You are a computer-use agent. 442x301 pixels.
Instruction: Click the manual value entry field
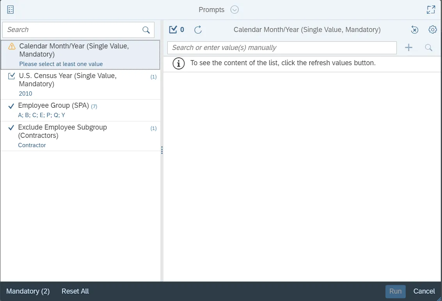click(282, 48)
